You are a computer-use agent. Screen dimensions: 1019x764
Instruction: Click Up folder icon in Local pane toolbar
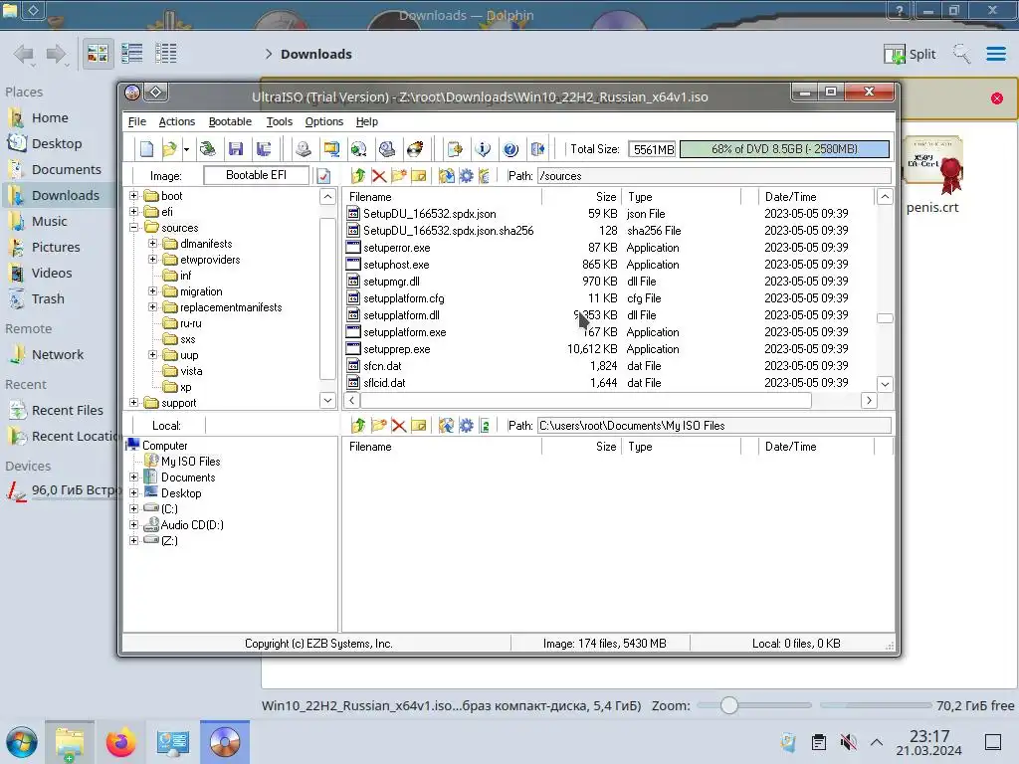[358, 426]
